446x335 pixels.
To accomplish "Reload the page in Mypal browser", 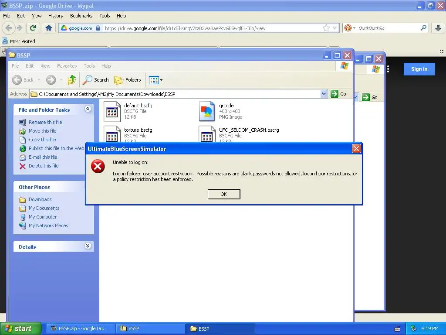I will [33, 28].
